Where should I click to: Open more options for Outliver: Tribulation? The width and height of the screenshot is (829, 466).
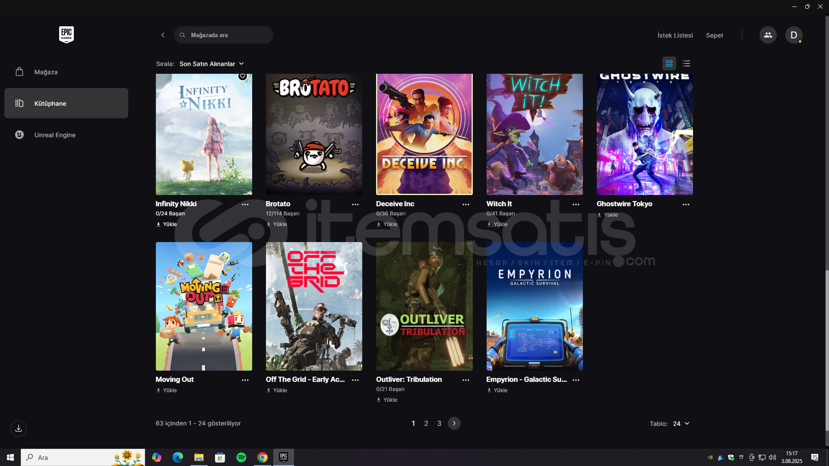466,380
